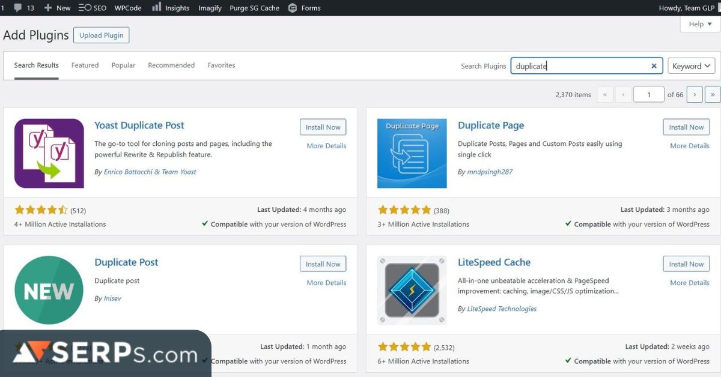Switch to the Favorites tab
The height and width of the screenshot is (377, 721).
[x=221, y=65]
